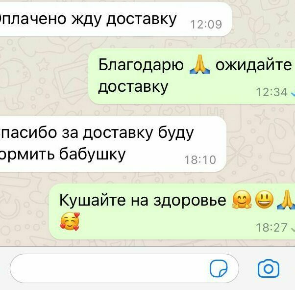Tap the hugging face emoji

pyautogui.click(x=242, y=199)
